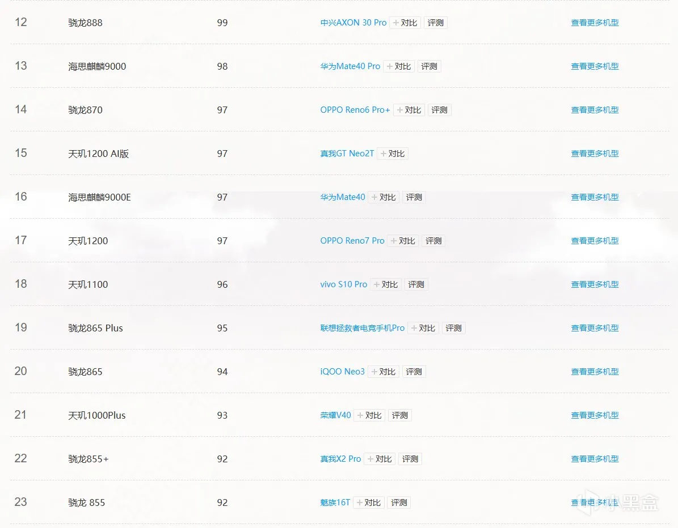Add vivo S10 Pro to 对比
The width and height of the screenshot is (678, 528).
pyautogui.click(x=386, y=284)
